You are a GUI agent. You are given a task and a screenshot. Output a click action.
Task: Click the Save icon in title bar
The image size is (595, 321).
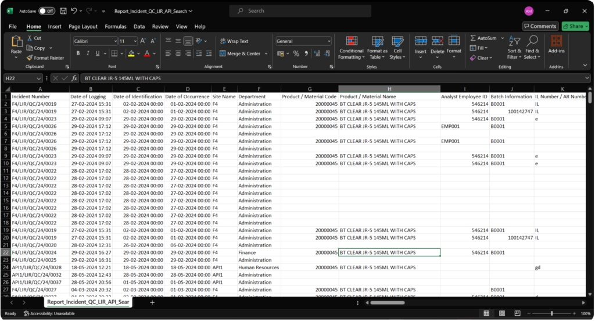click(63, 11)
